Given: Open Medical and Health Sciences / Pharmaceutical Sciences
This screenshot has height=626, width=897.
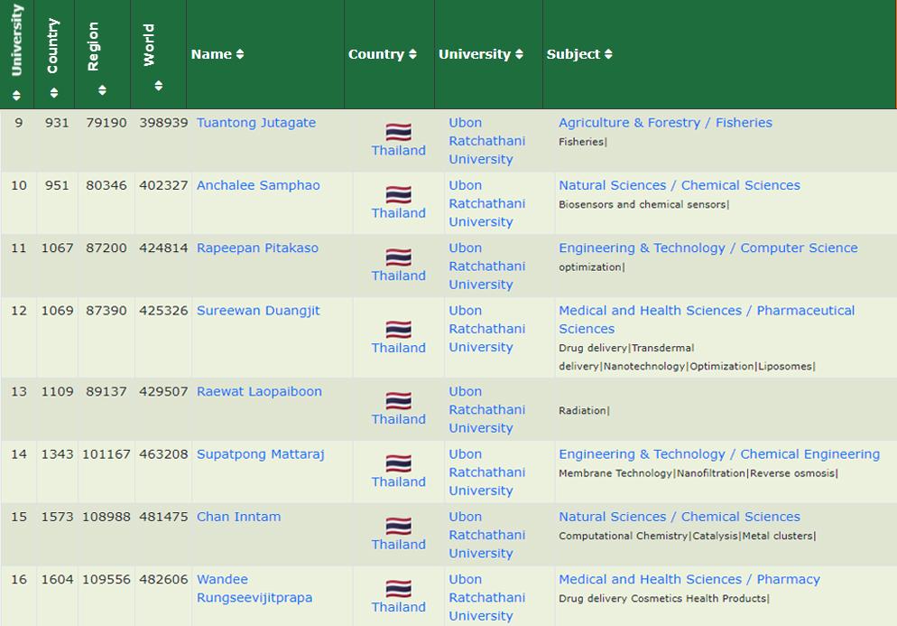Looking at the screenshot, I should [x=707, y=320].
